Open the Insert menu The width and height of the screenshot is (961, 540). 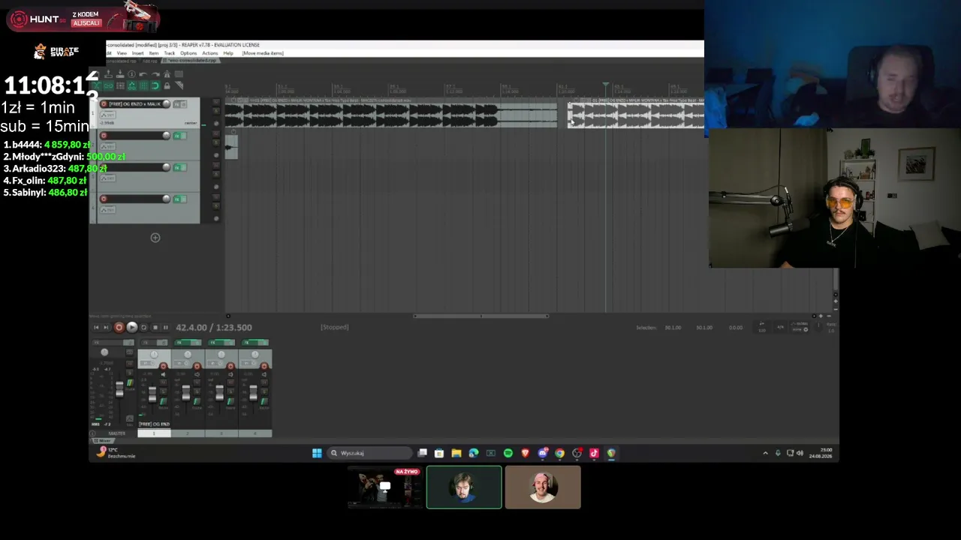(138, 53)
